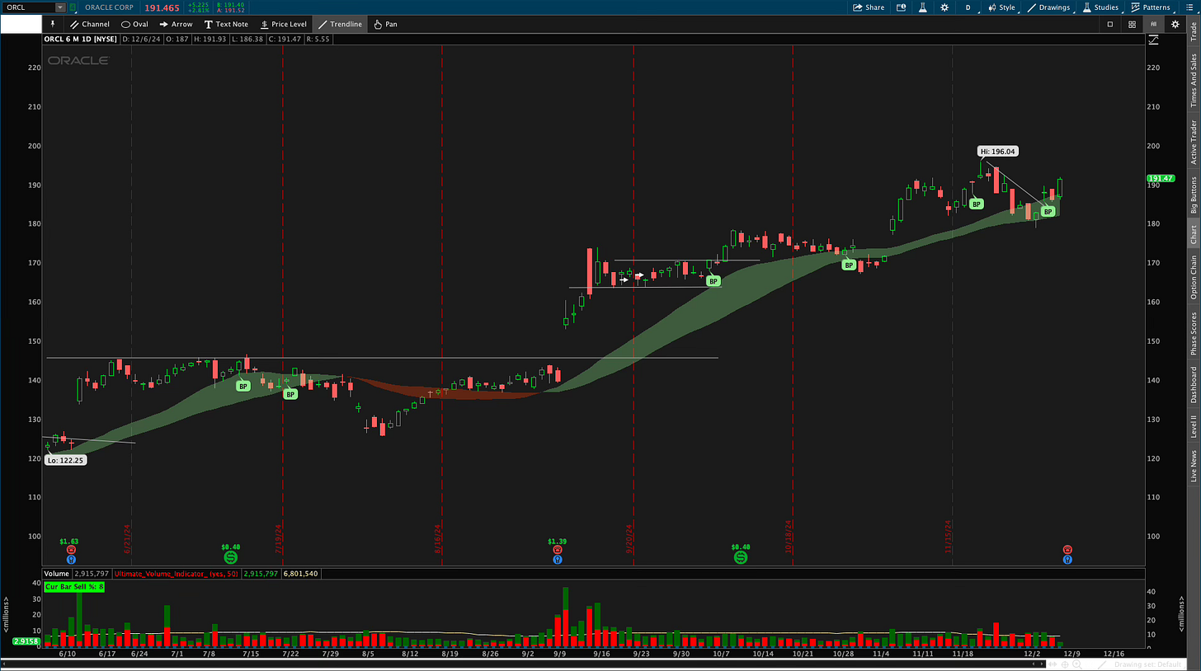Click the $0.40 dividend icon near 7/15

231,558
